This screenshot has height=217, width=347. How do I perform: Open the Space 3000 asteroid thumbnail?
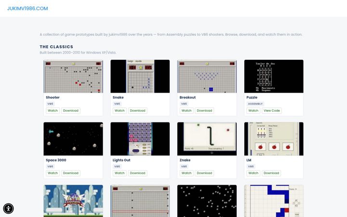(x=73, y=139)
